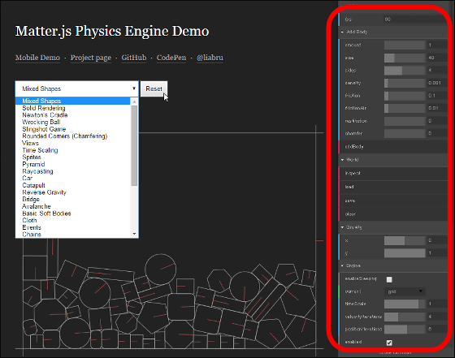
Task: Open the CodePen link
Action: pyautogui.click(x=171, y=58)
